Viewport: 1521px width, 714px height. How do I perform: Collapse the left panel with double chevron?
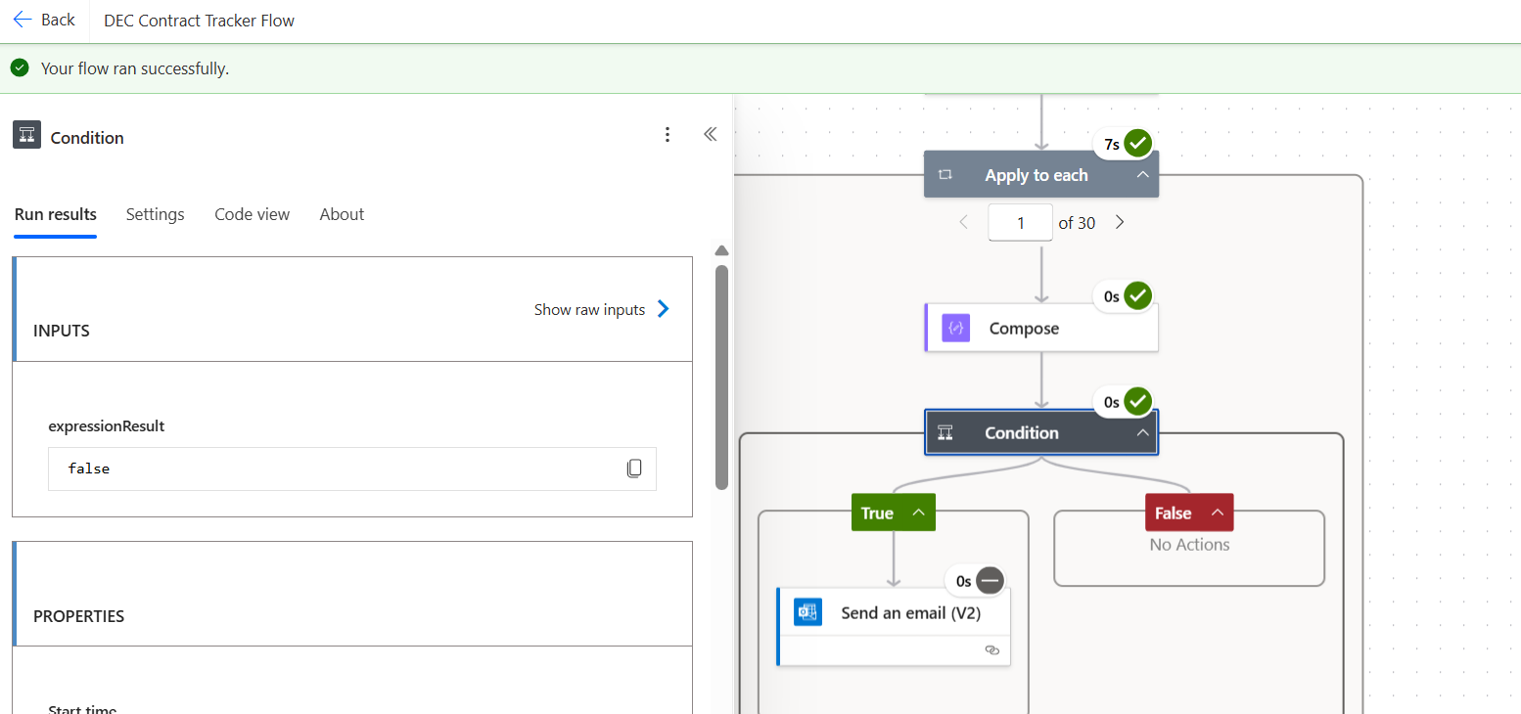tap(711, 135)
